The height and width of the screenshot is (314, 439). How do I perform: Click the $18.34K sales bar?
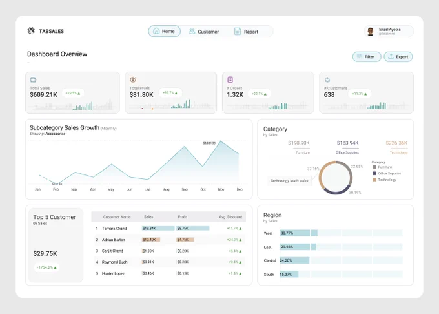(x=158, y=228)
